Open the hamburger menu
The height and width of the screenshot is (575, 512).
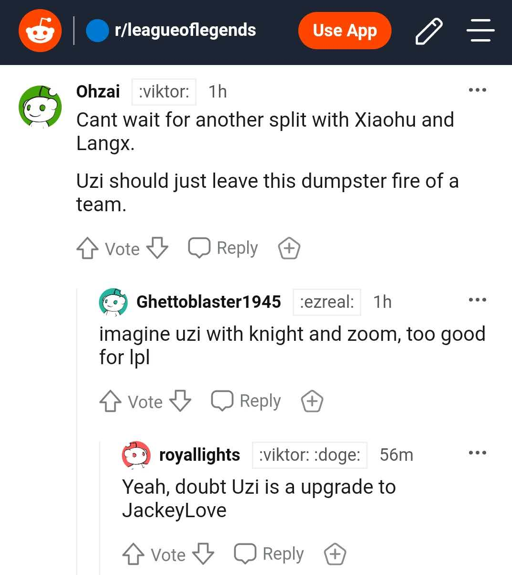(480, 31)
